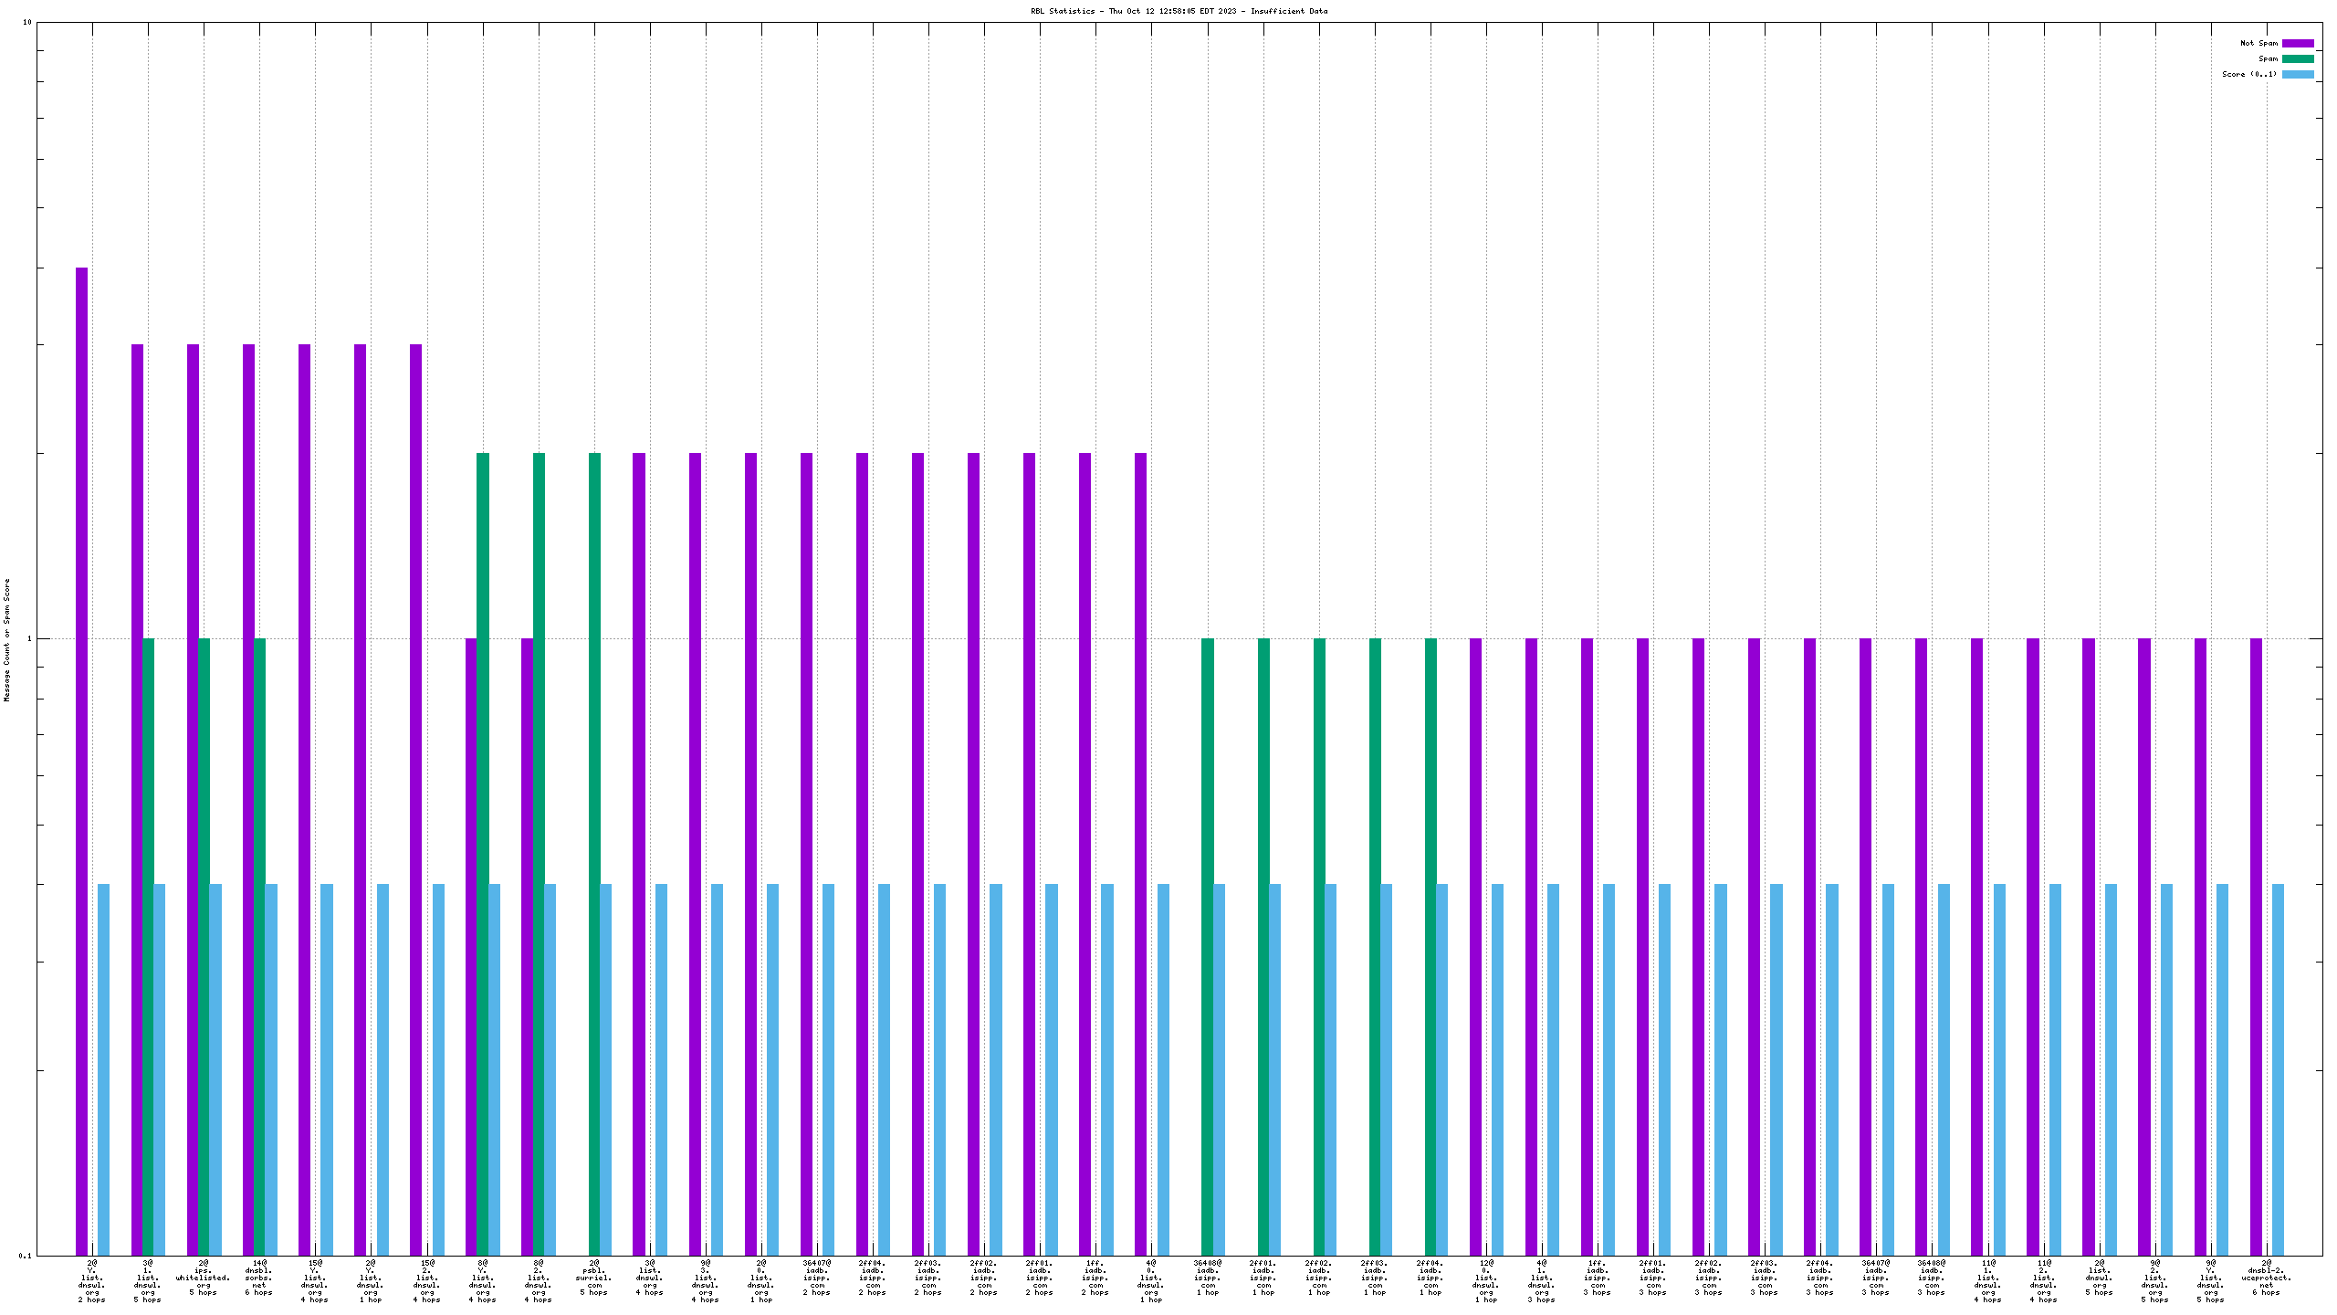
Task: Click x-label '9@ 3.list.dnswl.org 4 hops'
Action: [x=706, y=1281]
